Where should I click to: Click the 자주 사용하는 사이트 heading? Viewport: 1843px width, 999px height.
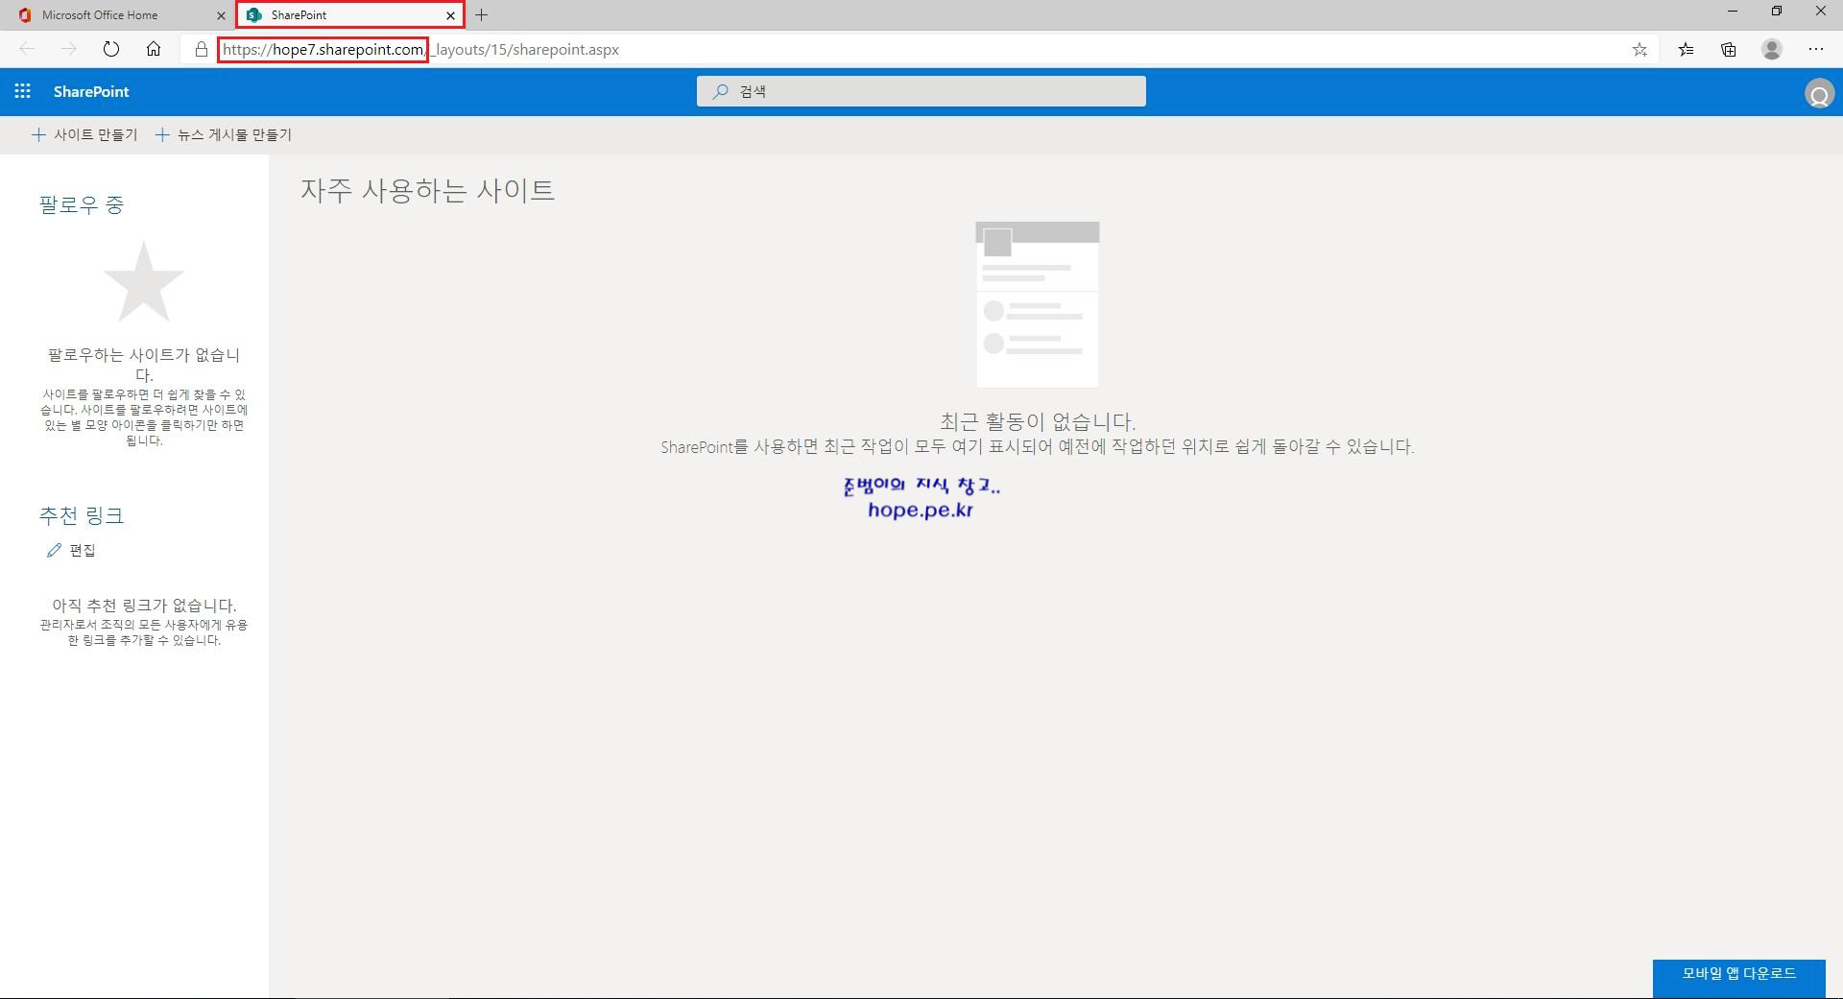tap(428, 190)
